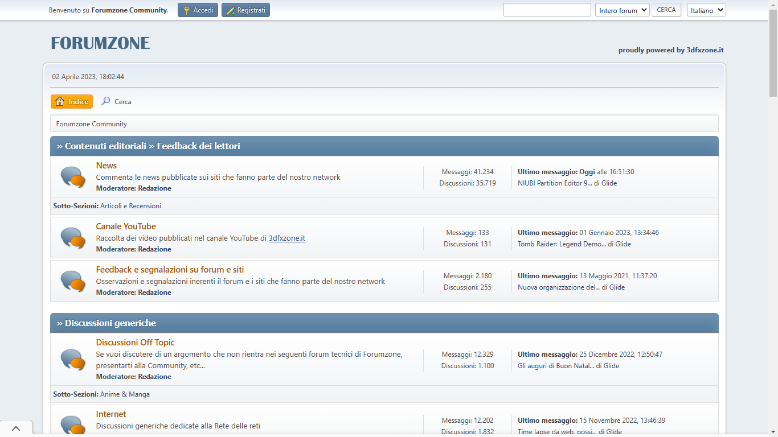Viewport: 778px width, 437px height.
Task: Click the CERCA search button
Action: coord(666,10)
